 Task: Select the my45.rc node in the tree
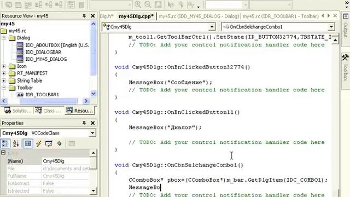(17, 31)
